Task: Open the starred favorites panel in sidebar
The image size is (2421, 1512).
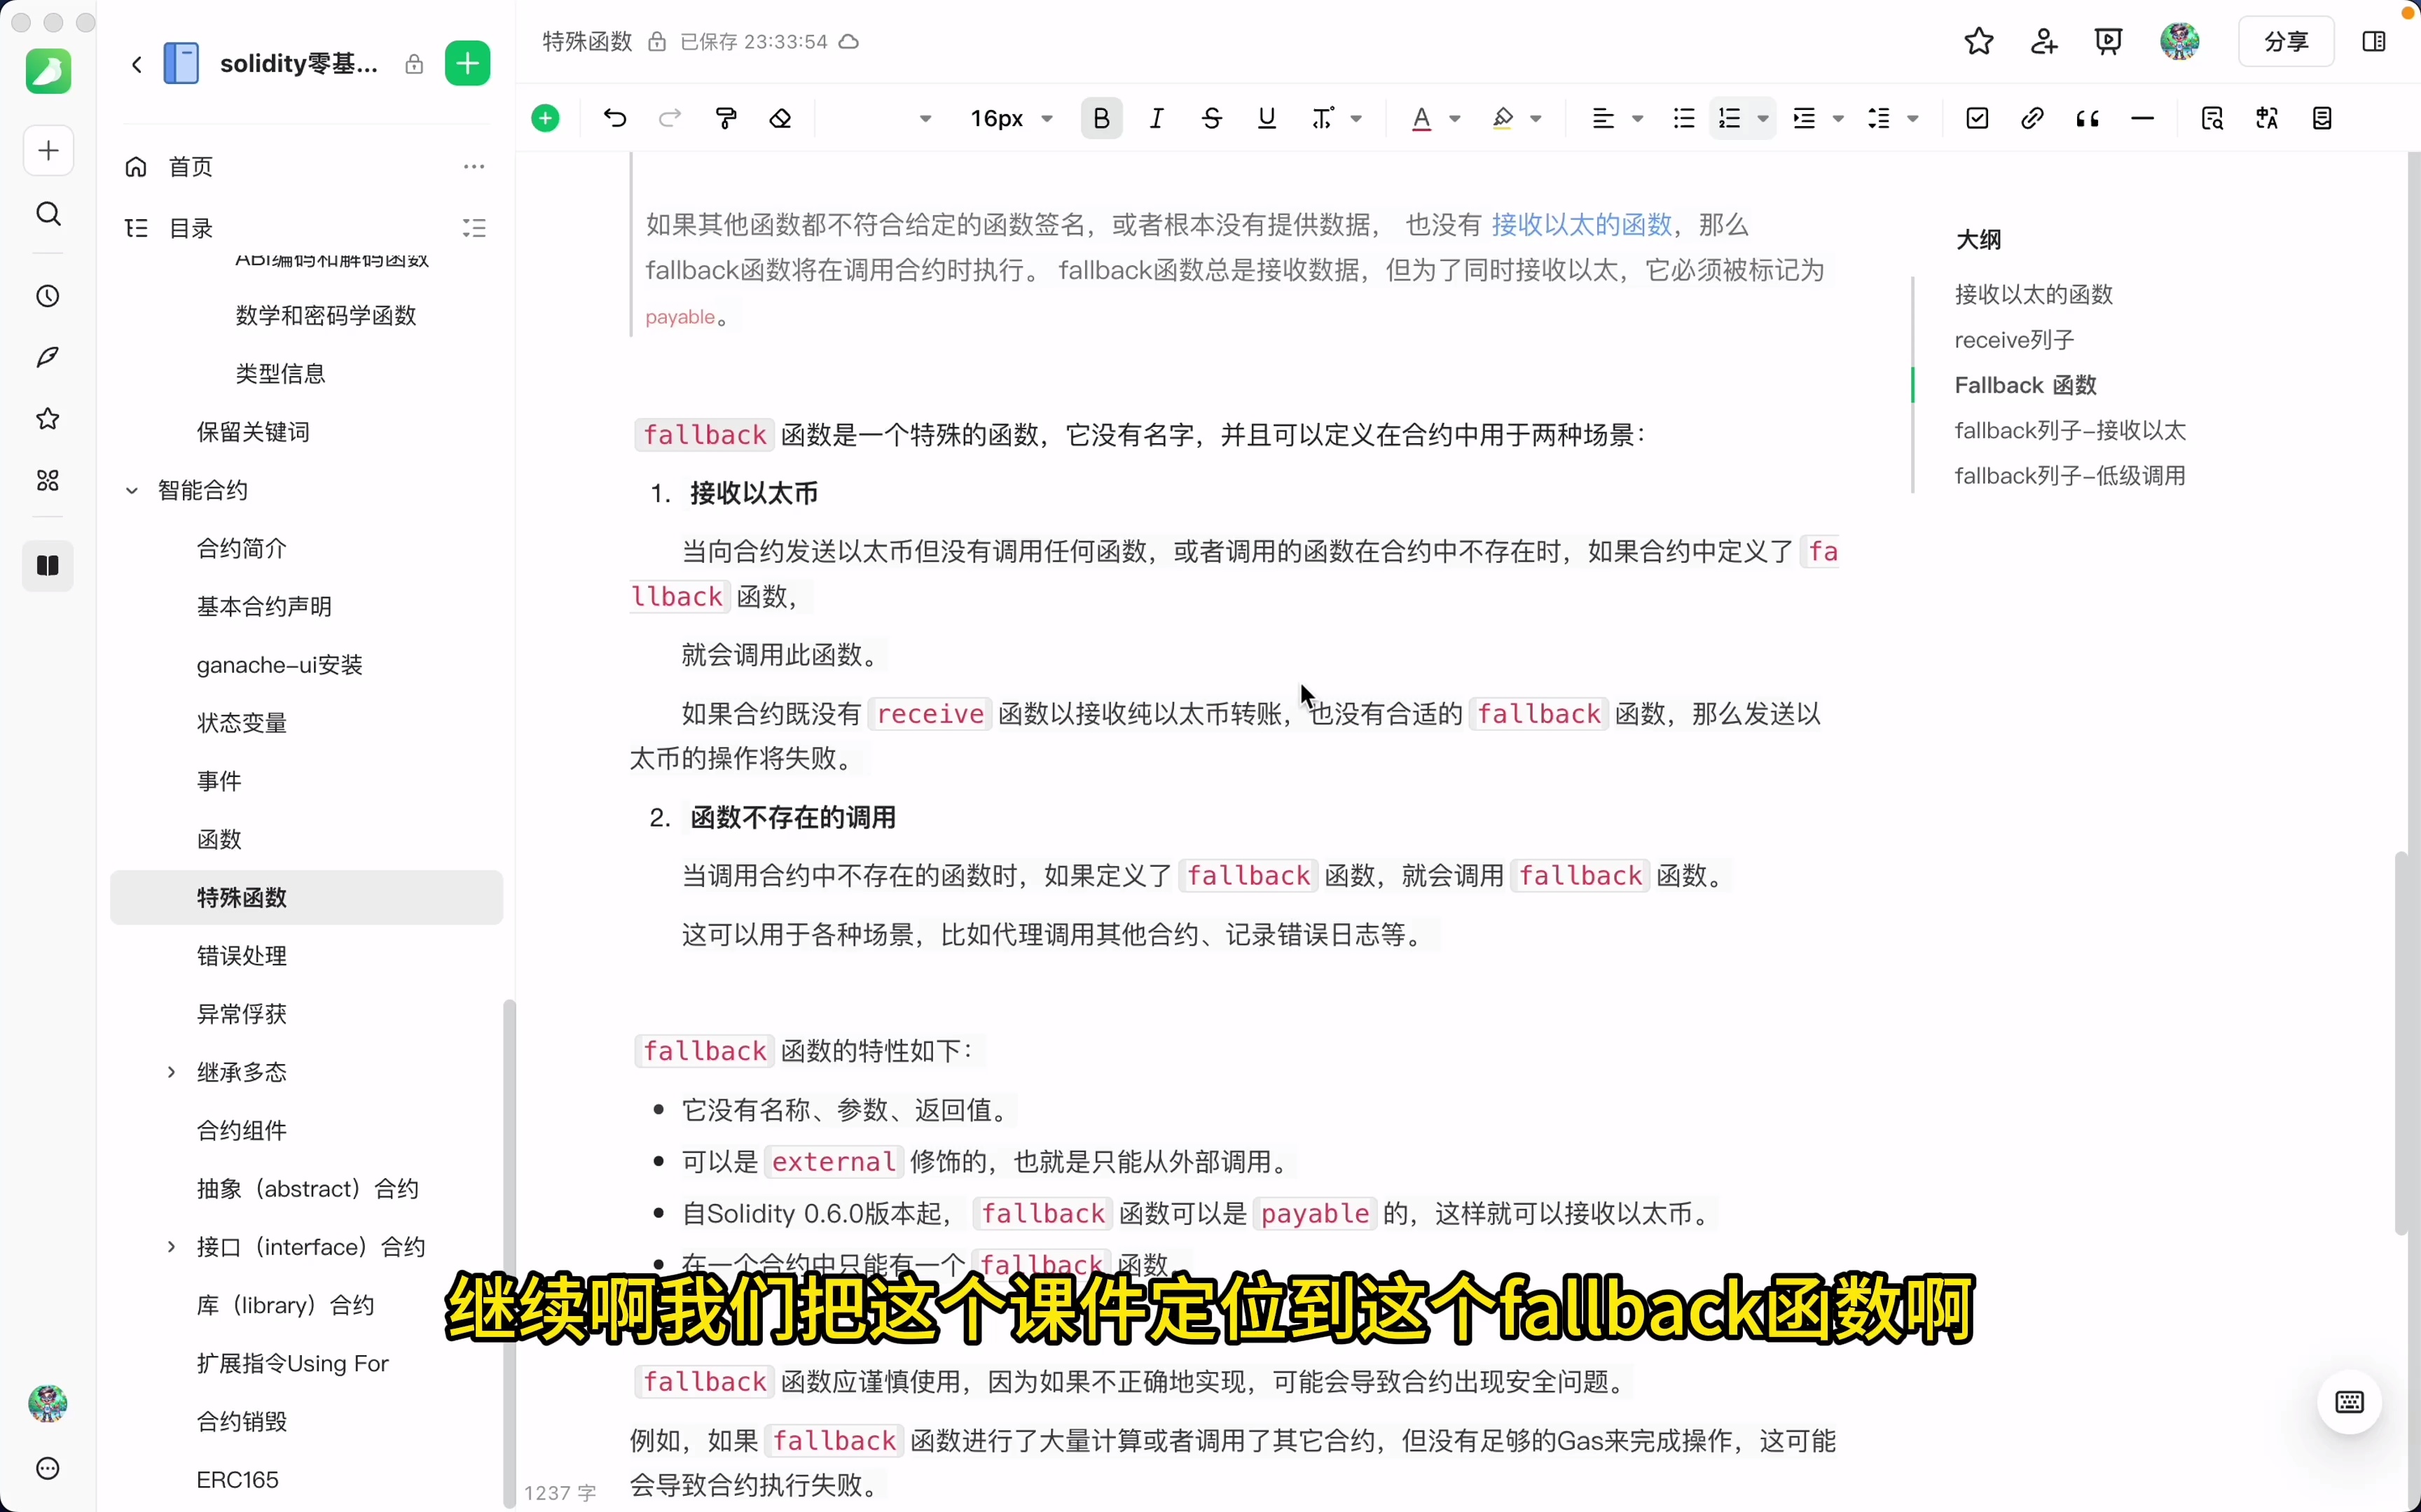Action: (x=47, y=418)
